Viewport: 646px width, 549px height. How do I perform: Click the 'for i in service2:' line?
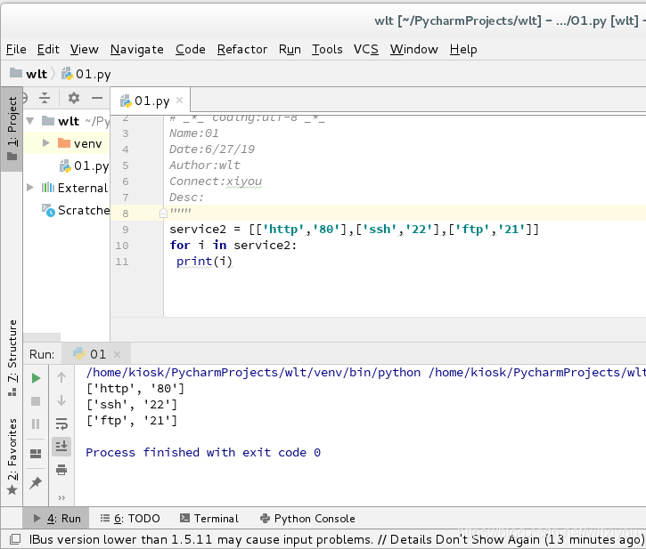(233, 246)
